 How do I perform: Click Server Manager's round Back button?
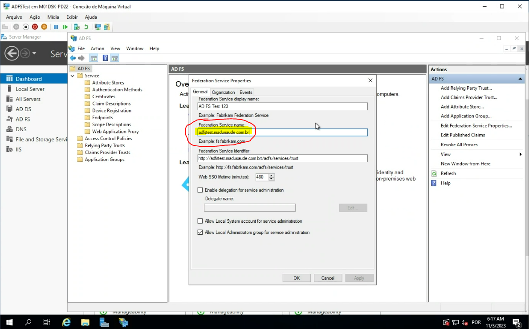point(12,53)
